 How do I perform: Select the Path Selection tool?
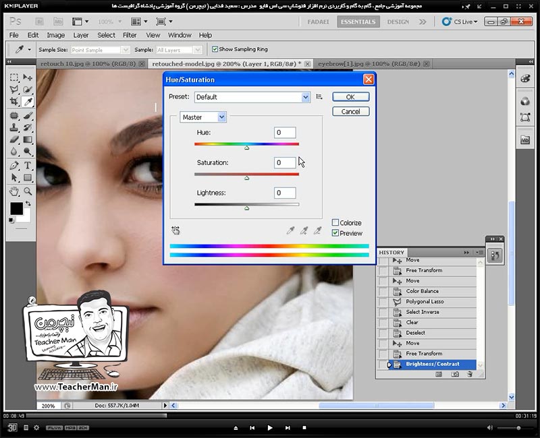14,178
